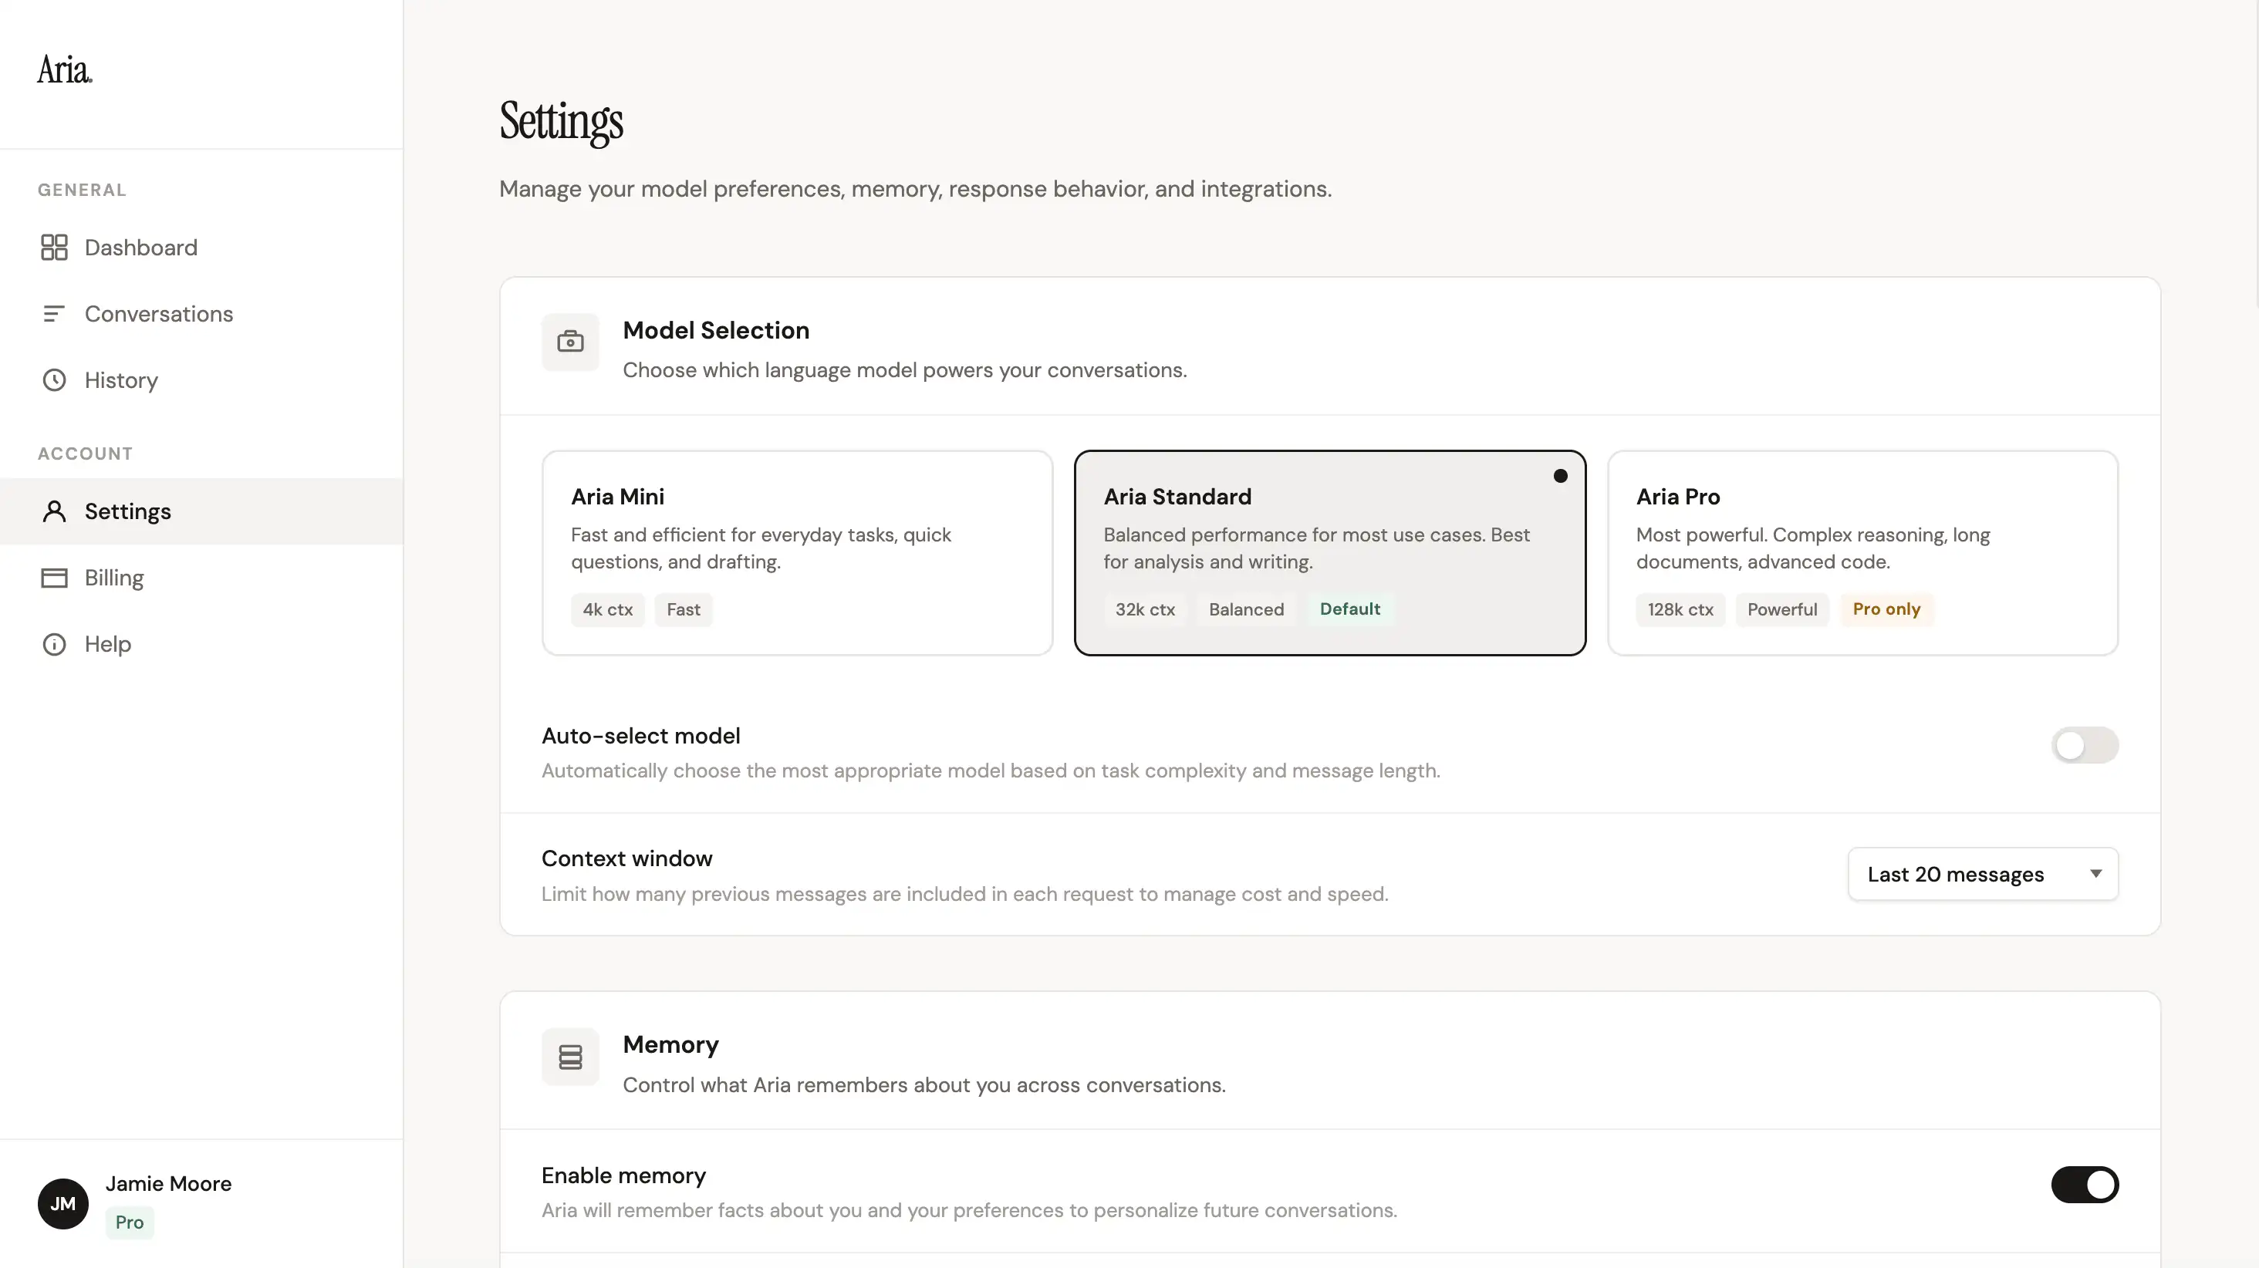Click the 'Settings' page title

click(561, 122)
